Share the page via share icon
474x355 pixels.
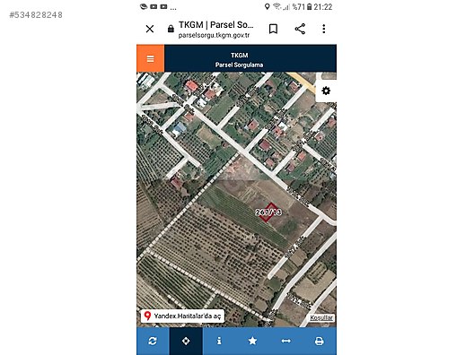click(300, 29)
